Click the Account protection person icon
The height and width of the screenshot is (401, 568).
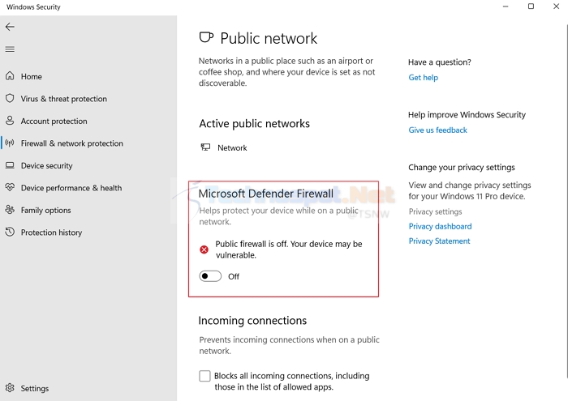pyautogui.click(x=10, y=121)
